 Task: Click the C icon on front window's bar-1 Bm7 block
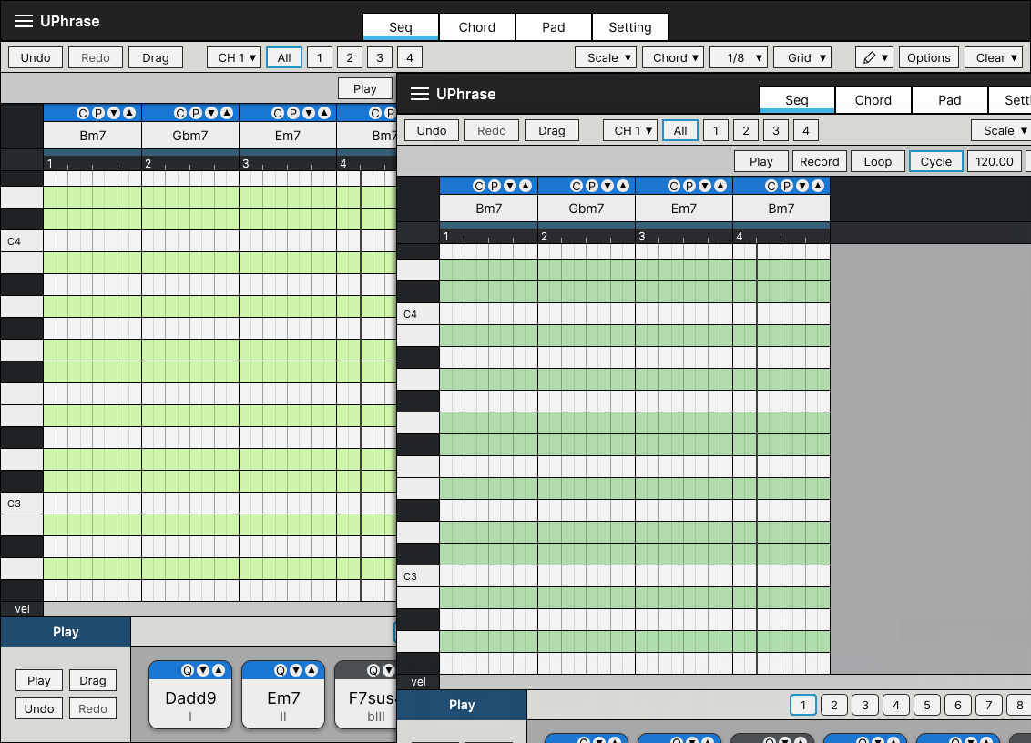(479, 186)
